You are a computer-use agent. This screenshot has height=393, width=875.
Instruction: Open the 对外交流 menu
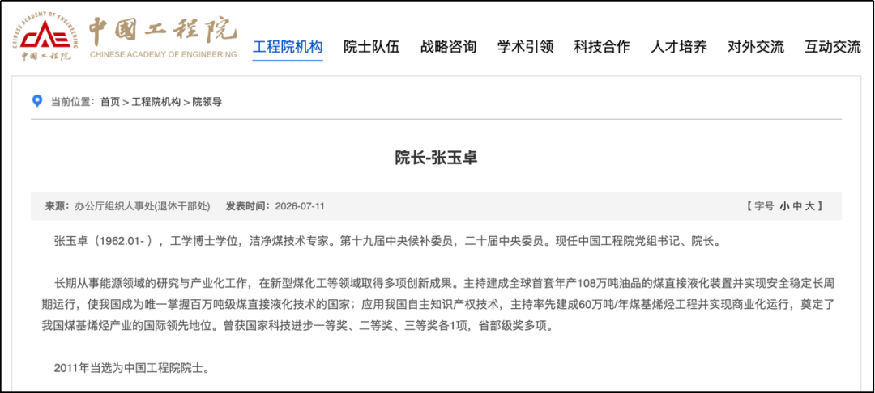[x=756, y=47]
